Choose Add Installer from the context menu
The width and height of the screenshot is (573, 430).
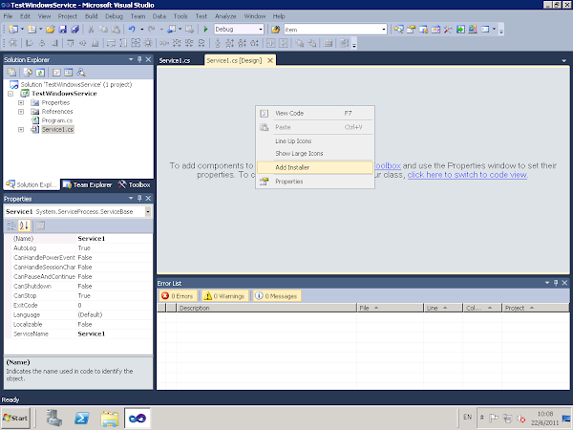[315, 167]
